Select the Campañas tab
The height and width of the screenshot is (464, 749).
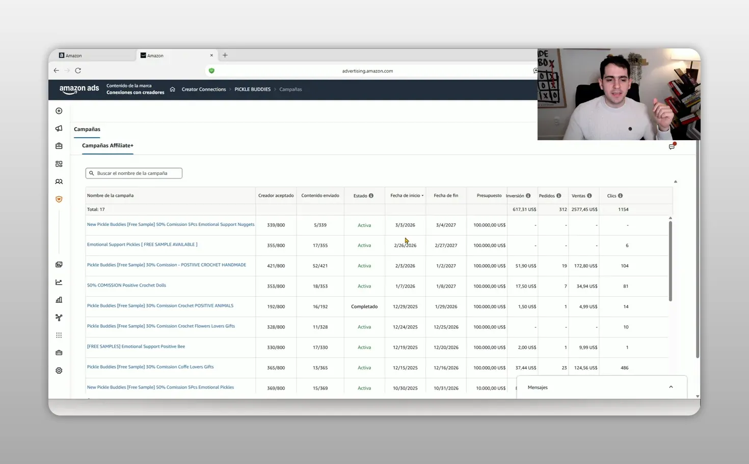click(x=87, y=130)
